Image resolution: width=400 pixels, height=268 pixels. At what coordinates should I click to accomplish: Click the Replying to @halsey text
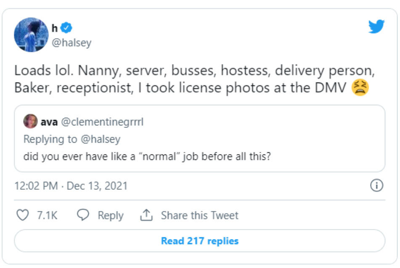[72, 139]
